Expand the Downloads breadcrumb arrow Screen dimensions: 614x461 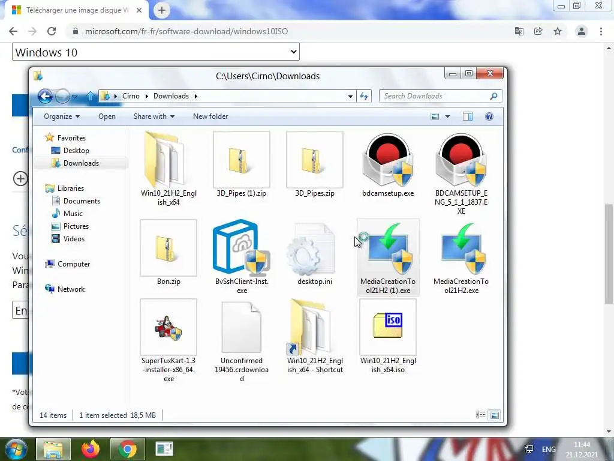(x=196, y=96)
